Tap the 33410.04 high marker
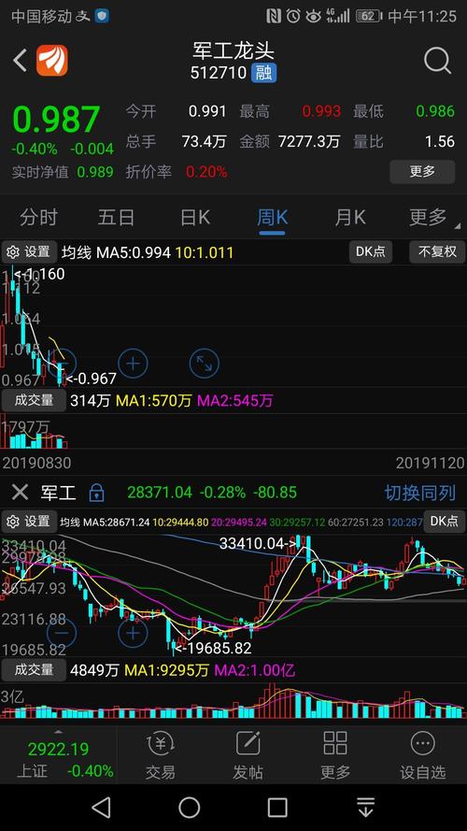This screenshot has width=467, height=831. (258, 544)
